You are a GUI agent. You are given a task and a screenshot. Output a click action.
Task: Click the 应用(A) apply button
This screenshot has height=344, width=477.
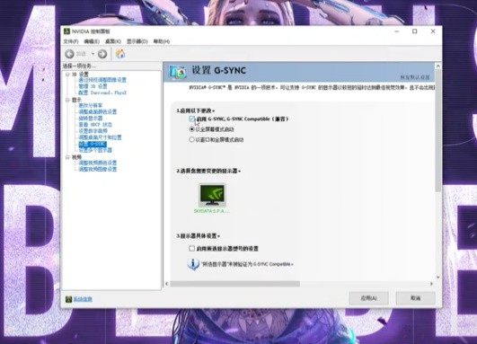(x=368, y=298)
